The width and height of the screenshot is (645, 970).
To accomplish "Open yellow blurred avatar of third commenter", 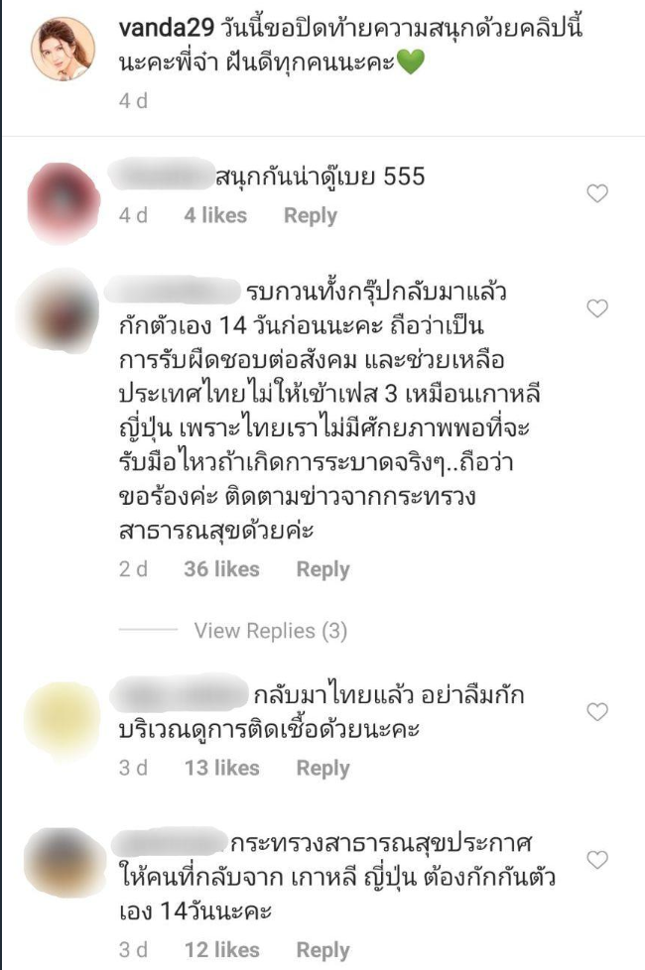I will coord(64,718).
